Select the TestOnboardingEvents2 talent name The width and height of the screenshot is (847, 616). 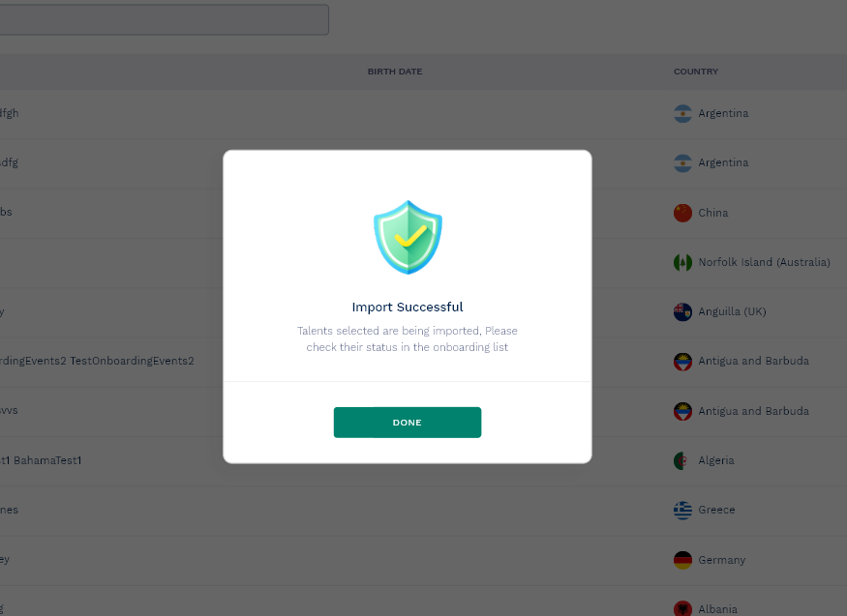[x=97, y=361]
